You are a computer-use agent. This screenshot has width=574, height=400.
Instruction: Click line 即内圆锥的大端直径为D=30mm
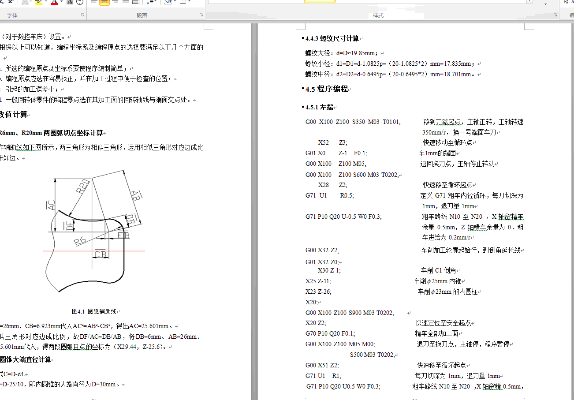(61, 385)
